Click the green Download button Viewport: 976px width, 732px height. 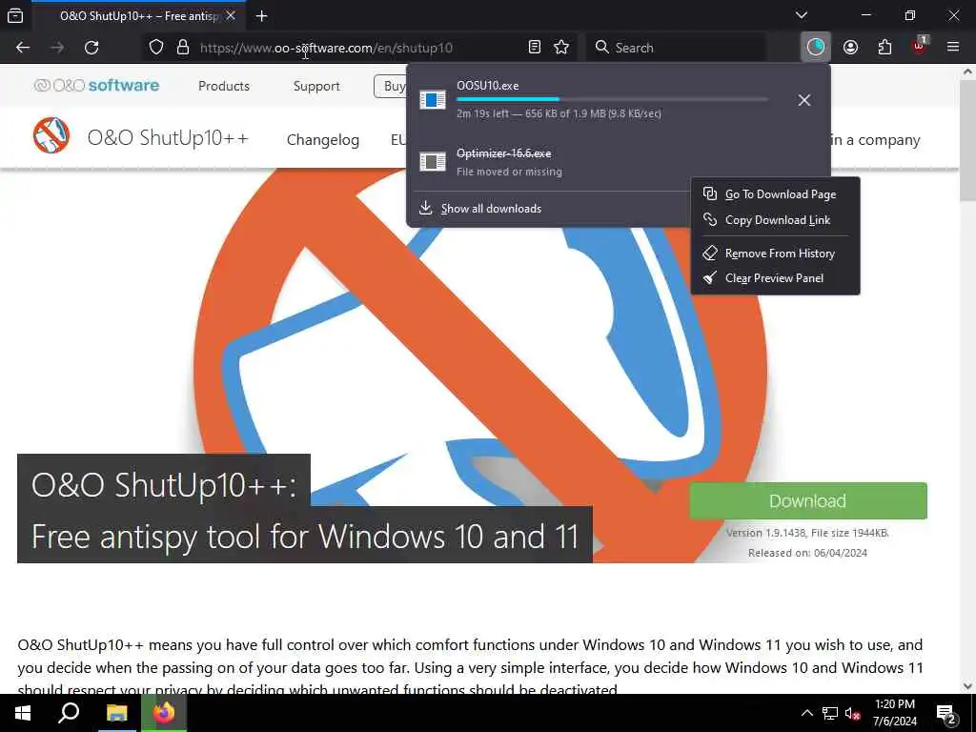point(808,500)
